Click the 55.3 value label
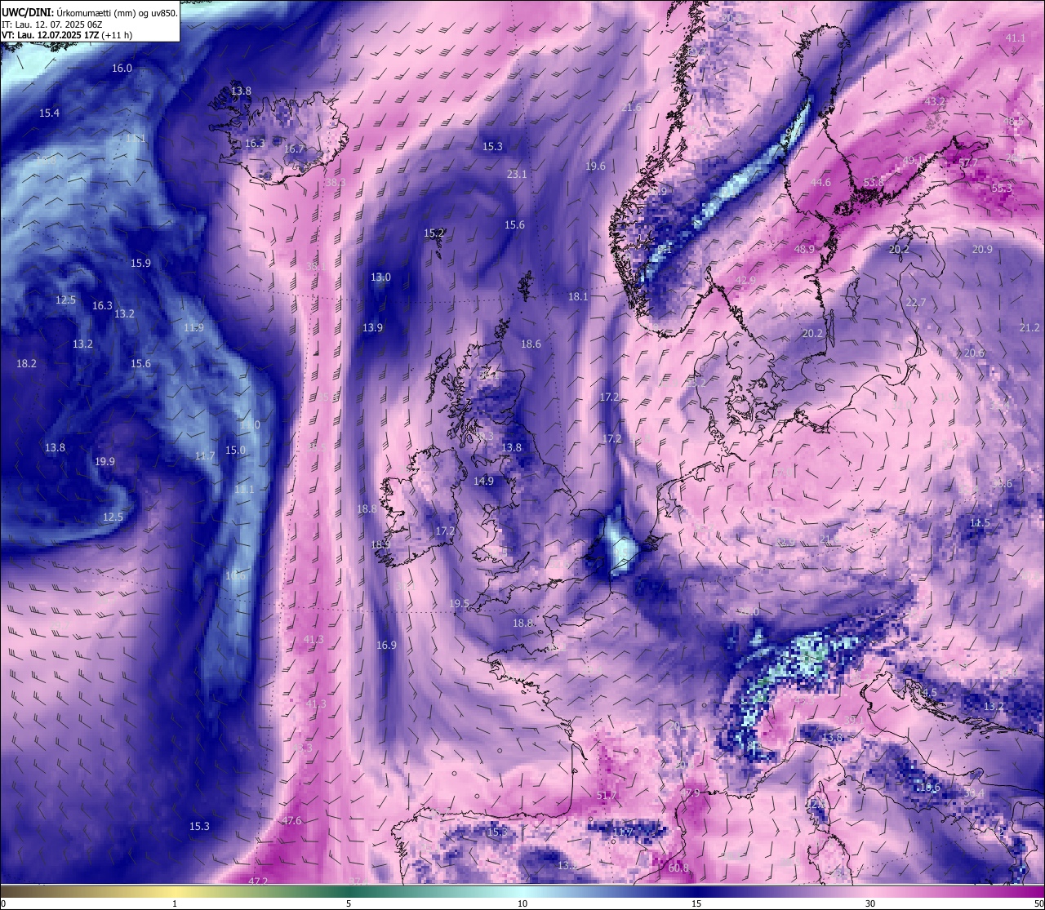1045x910 pixels. tap(1002, 189)
